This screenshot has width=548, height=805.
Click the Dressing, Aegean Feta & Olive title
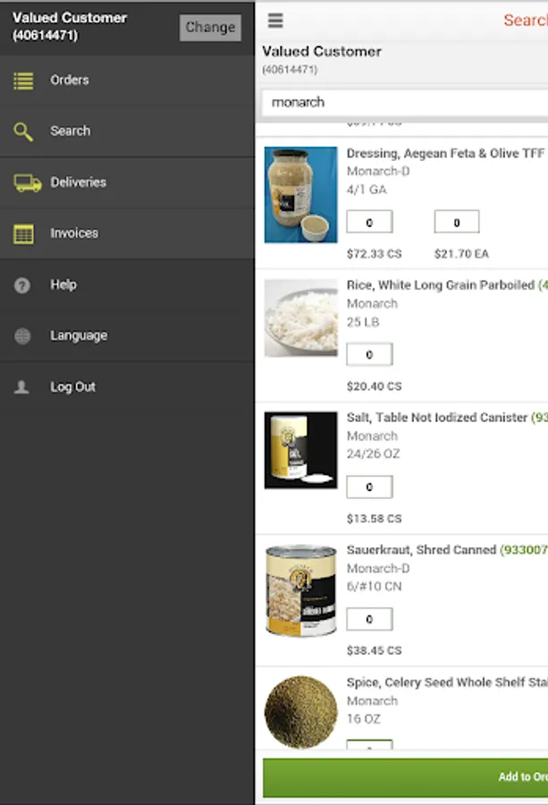click(x=445, y=154)
